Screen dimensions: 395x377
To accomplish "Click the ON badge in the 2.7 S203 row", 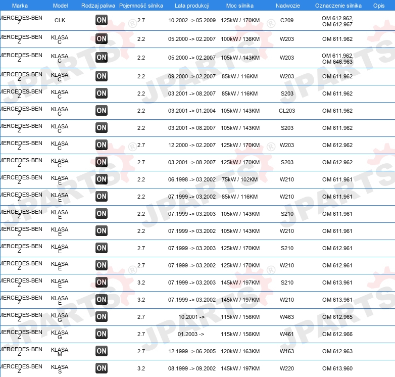I will point(102,162).
